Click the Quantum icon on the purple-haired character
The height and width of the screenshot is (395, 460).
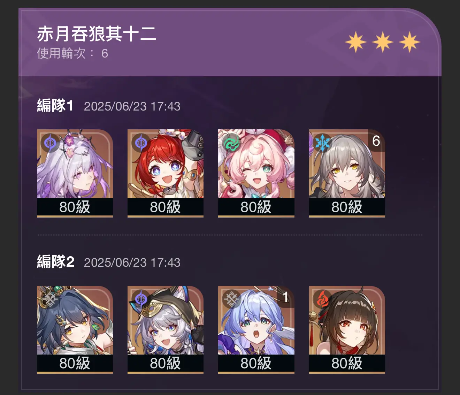[x=49, y=142]
